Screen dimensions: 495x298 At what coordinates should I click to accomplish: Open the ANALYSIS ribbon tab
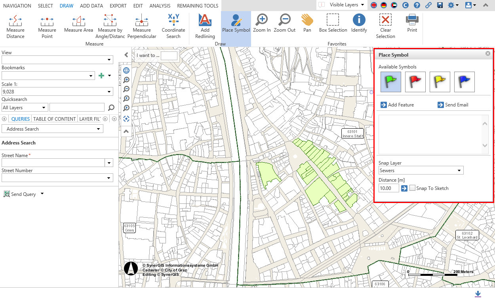pos(160,6)
